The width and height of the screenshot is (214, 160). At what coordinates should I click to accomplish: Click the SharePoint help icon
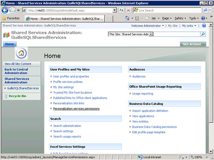(204, 26)
